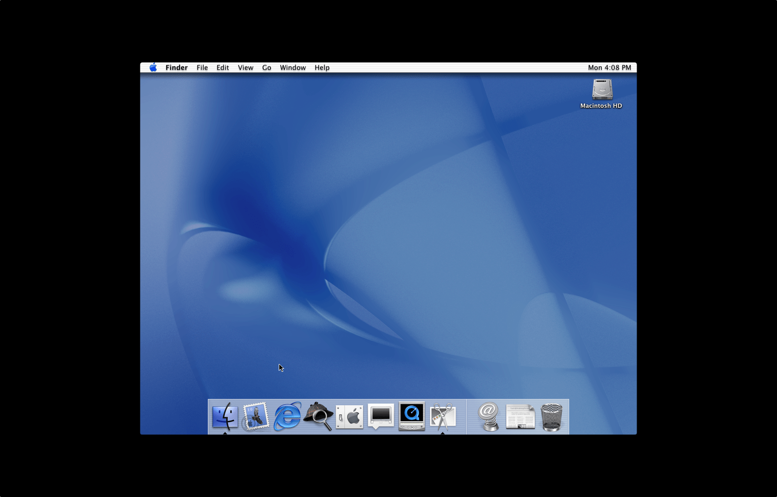Screen dimensions: 777x497
Task: Open the Window menu
Action: 293,67
